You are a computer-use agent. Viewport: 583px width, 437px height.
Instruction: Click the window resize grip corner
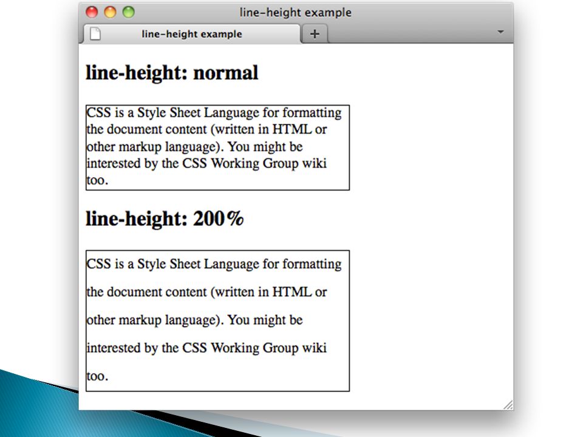click(508, 405)
